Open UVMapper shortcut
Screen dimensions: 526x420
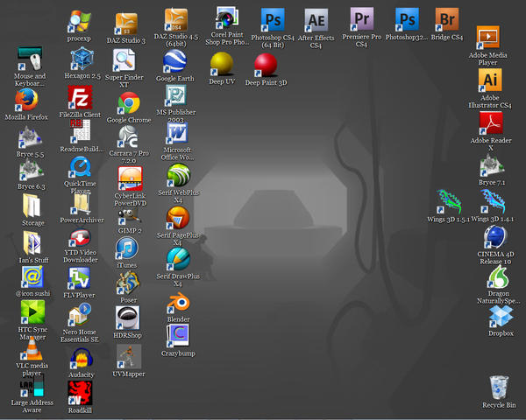click(x=129, y=357)
